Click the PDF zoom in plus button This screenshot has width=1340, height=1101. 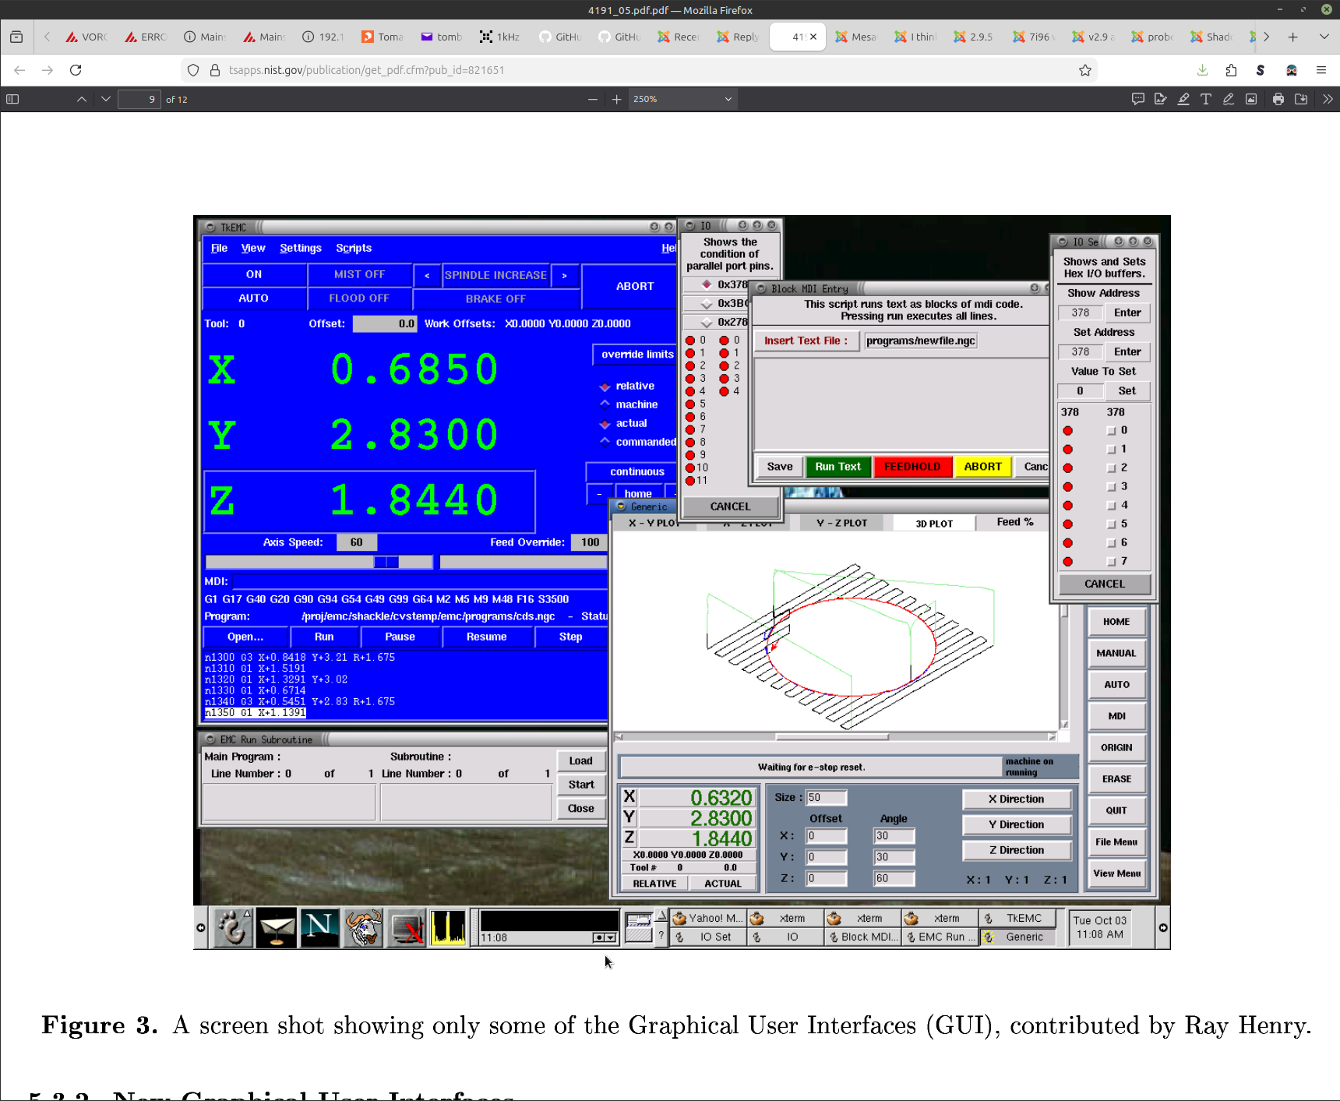[616, 99]
